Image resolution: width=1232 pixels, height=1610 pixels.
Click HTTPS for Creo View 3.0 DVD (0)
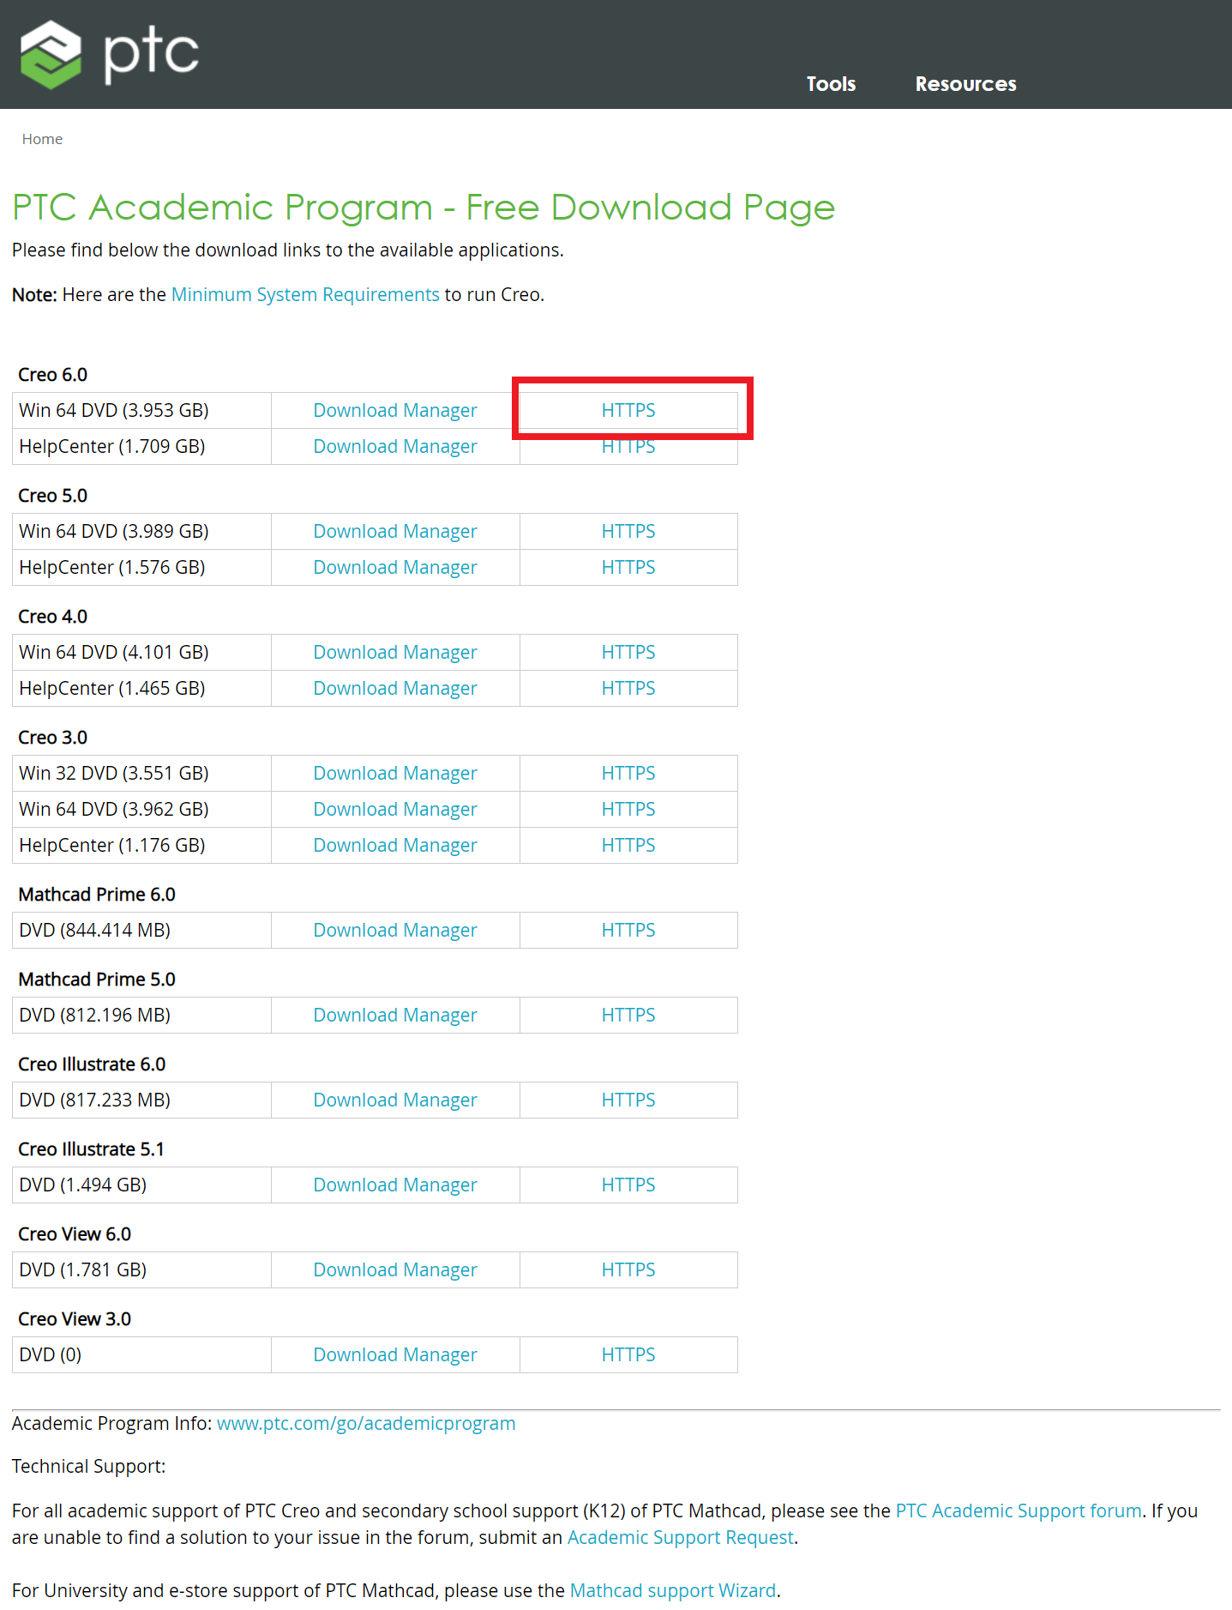628,1354
